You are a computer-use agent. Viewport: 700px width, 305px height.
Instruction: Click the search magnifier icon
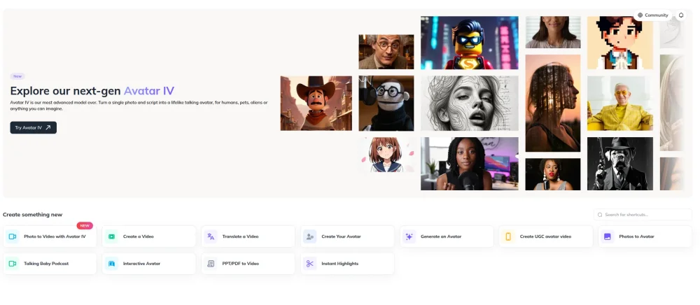coord(600,215)
